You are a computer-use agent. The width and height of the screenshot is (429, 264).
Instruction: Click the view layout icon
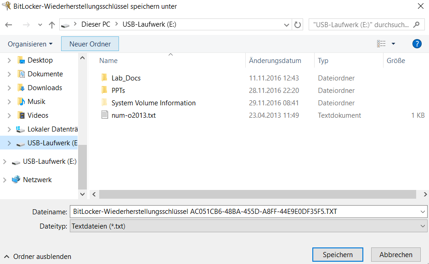(x=381, y=44)
